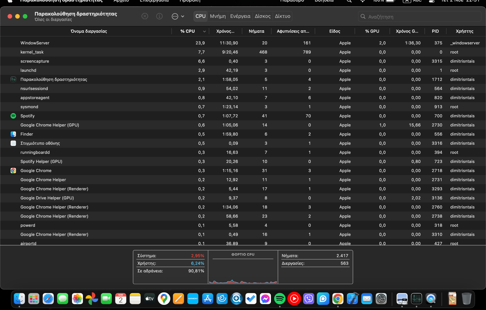Open Launchpad from the Dock
The width and height of the screenshot is (486, 310).
[x=34, y=299]
